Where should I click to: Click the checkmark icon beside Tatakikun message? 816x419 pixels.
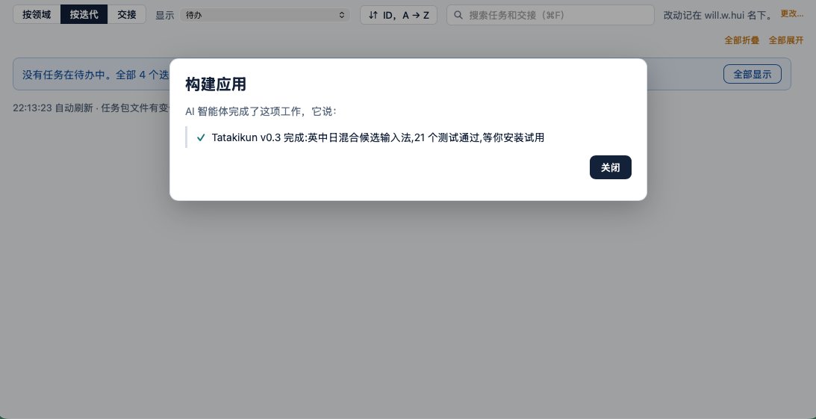click(x=201, y=138)
